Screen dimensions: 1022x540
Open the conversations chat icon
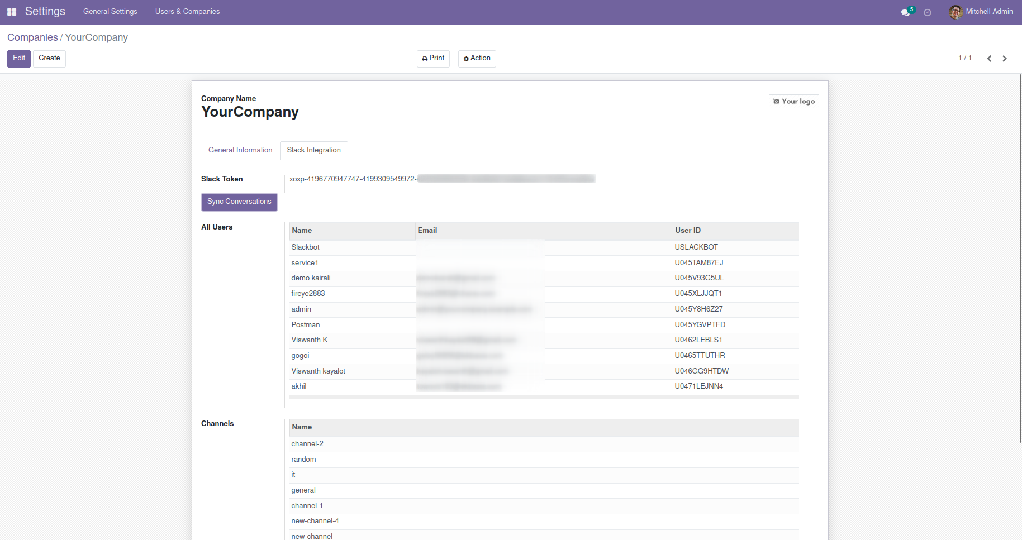click(x=905, y=12)
